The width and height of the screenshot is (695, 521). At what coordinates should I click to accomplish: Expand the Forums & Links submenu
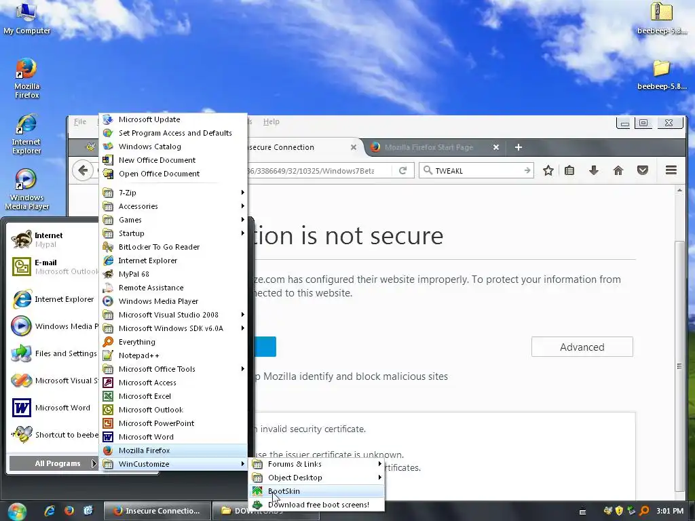(x=318, y=464)
